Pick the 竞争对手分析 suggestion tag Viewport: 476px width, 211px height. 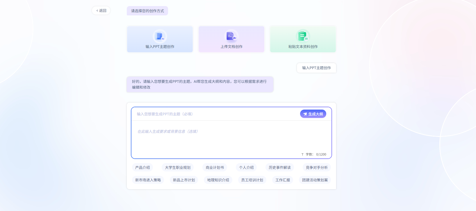[317, 167]
